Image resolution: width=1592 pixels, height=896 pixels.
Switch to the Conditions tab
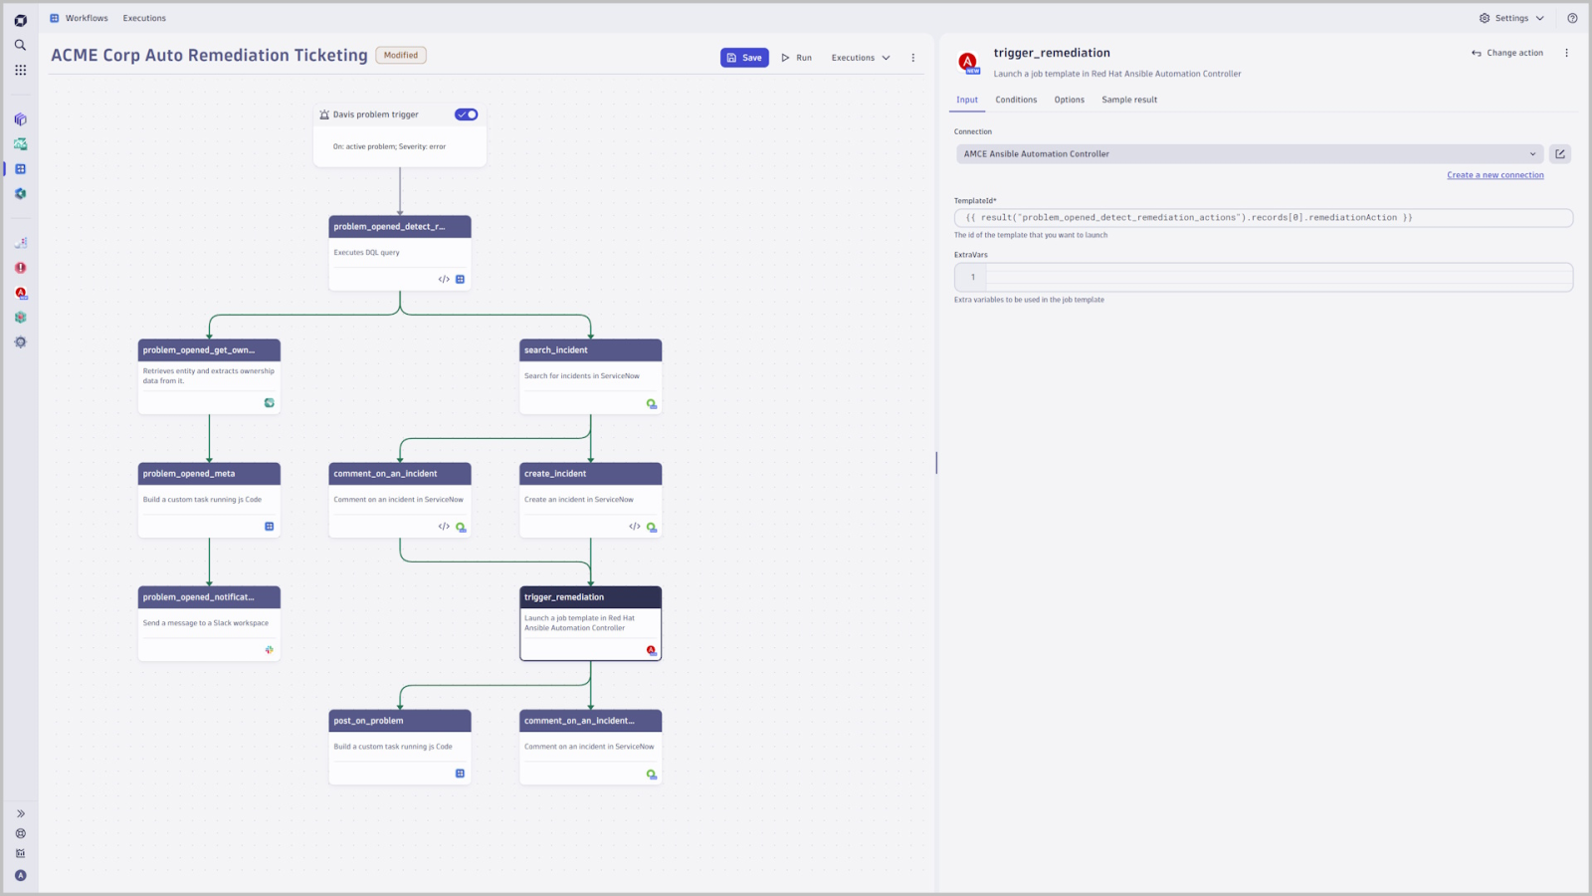click(x=1016, y=100)
